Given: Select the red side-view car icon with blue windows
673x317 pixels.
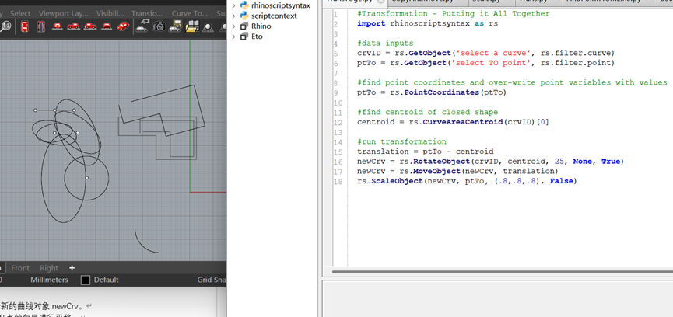Looking at the screenshot, I should [x=90, y=26].
